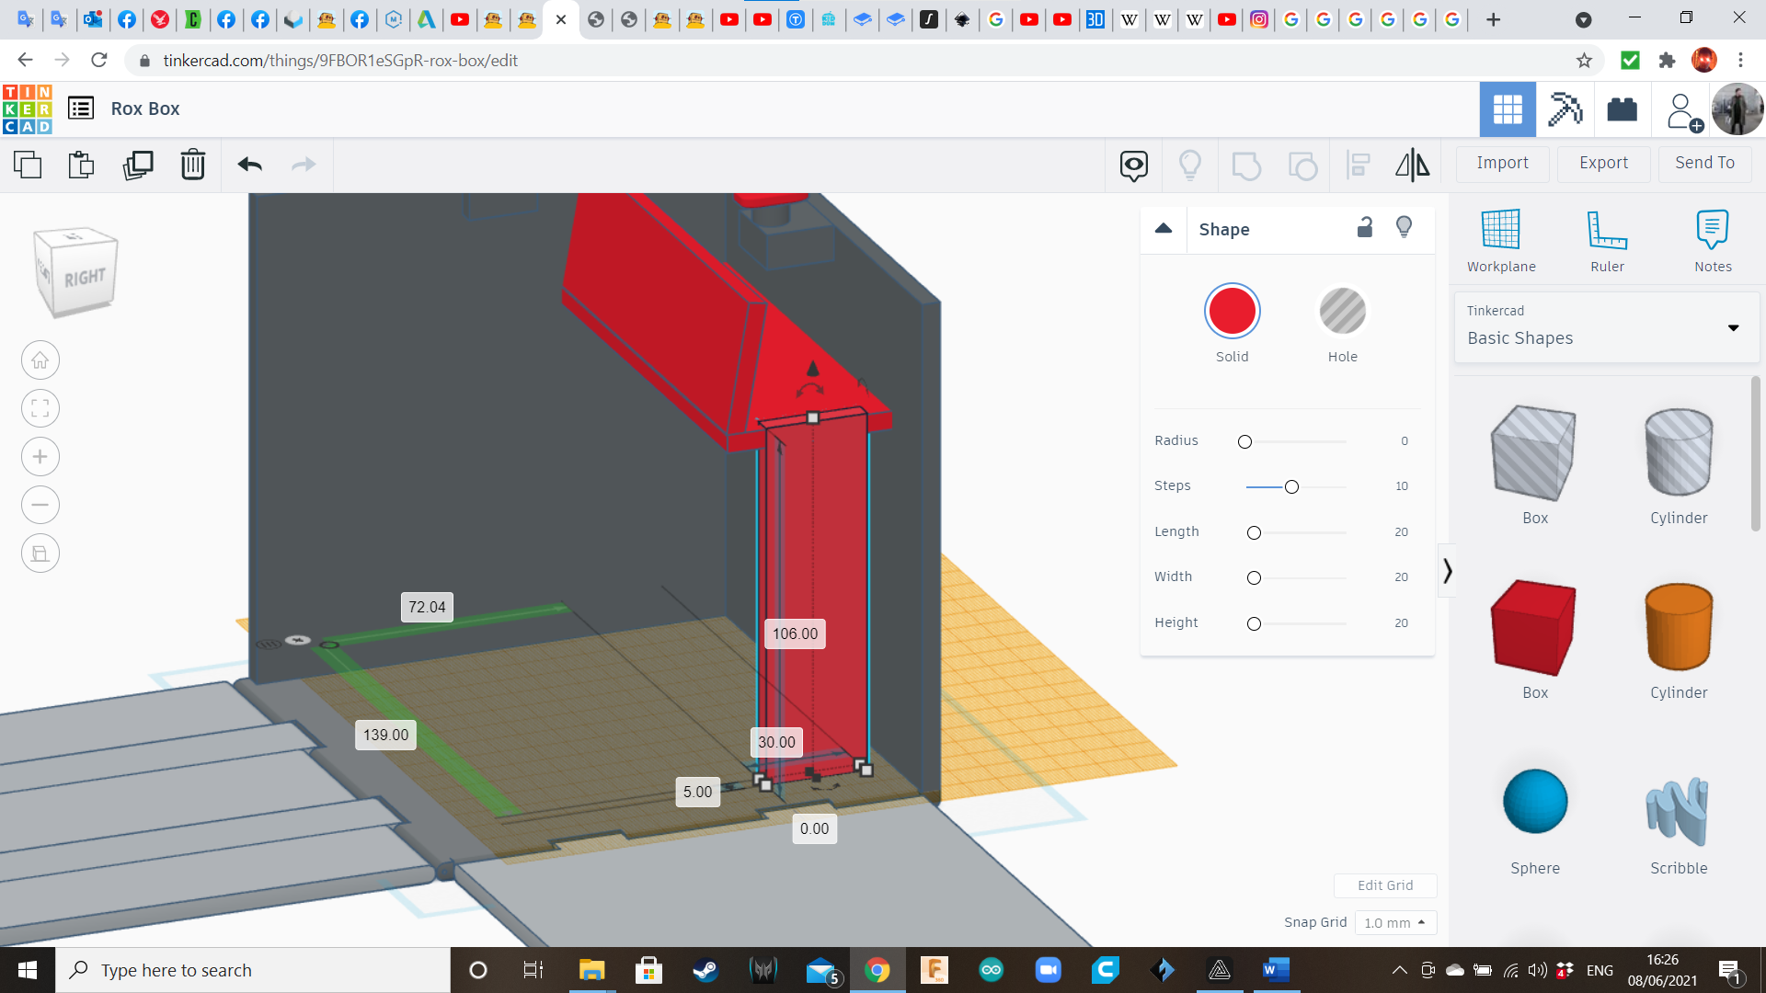Switch to the Bricks mode tab
This screenshot has height=993, width=1766.
[x=1622, y=109]
